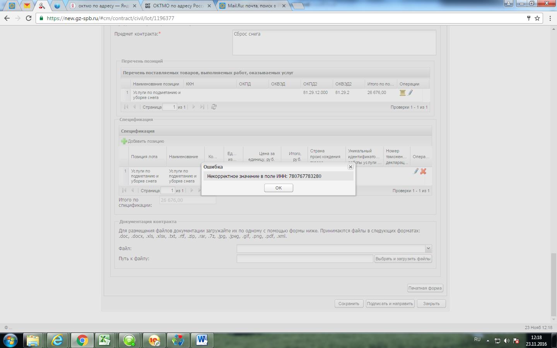Screen dimensions: 557x348
Task: Switch to the Yandex 'октмо по адресу' tab
Action: coord(103,6)
